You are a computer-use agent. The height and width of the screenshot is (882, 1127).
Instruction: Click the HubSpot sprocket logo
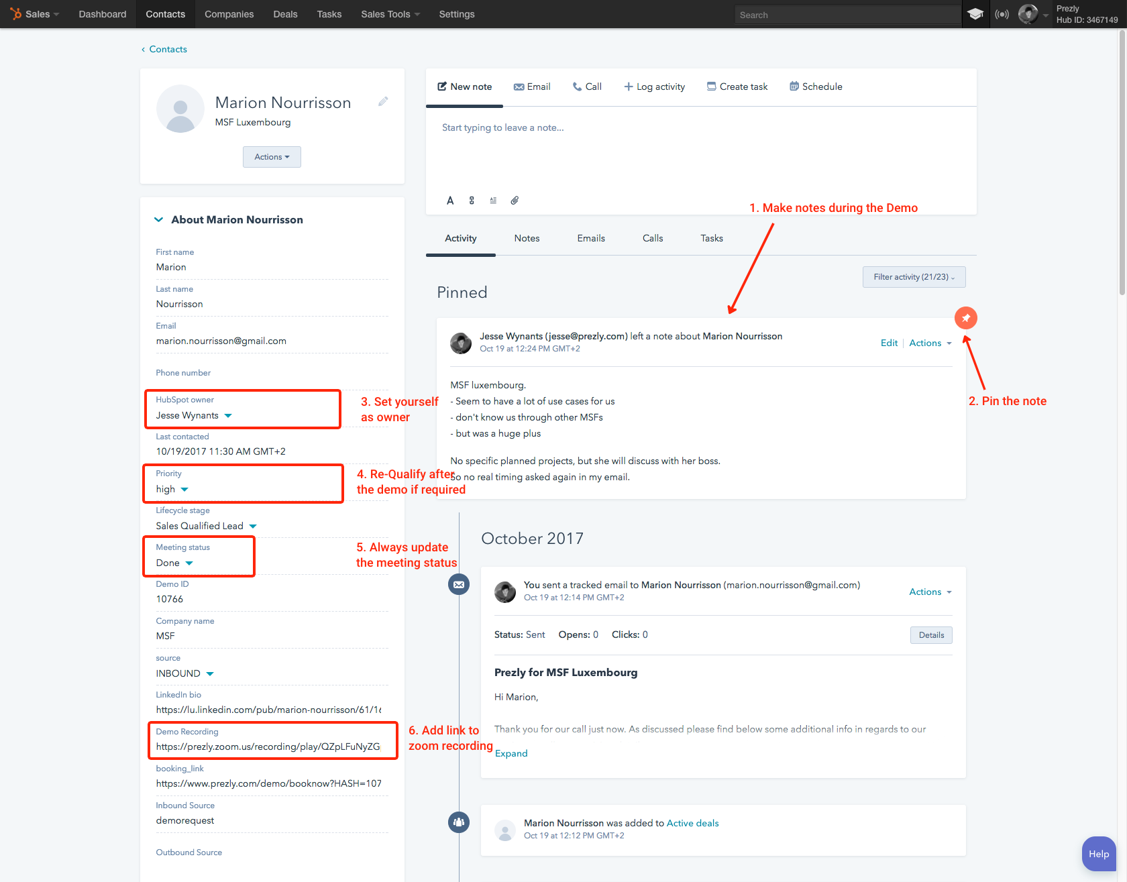click(x=15, y=14)
